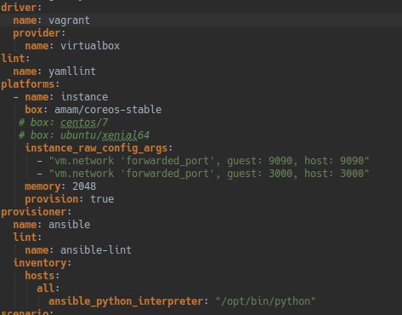Click 'instance_raw_config_args' key
The width and height of the screenshot is (402, 315).
pos(96,148)
